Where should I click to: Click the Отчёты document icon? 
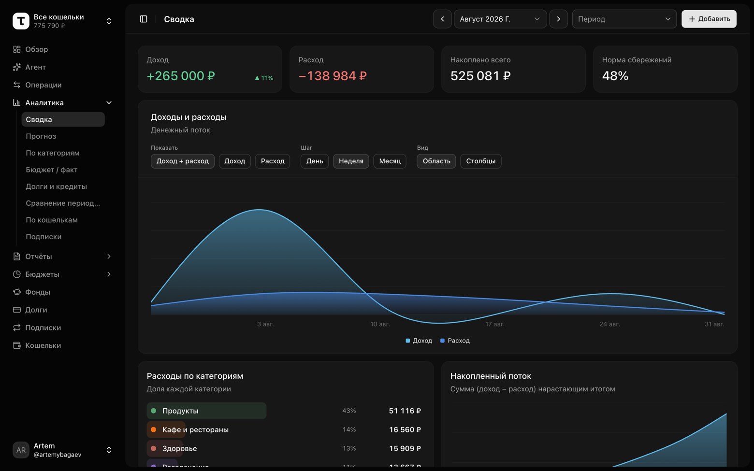click(17, 257)
